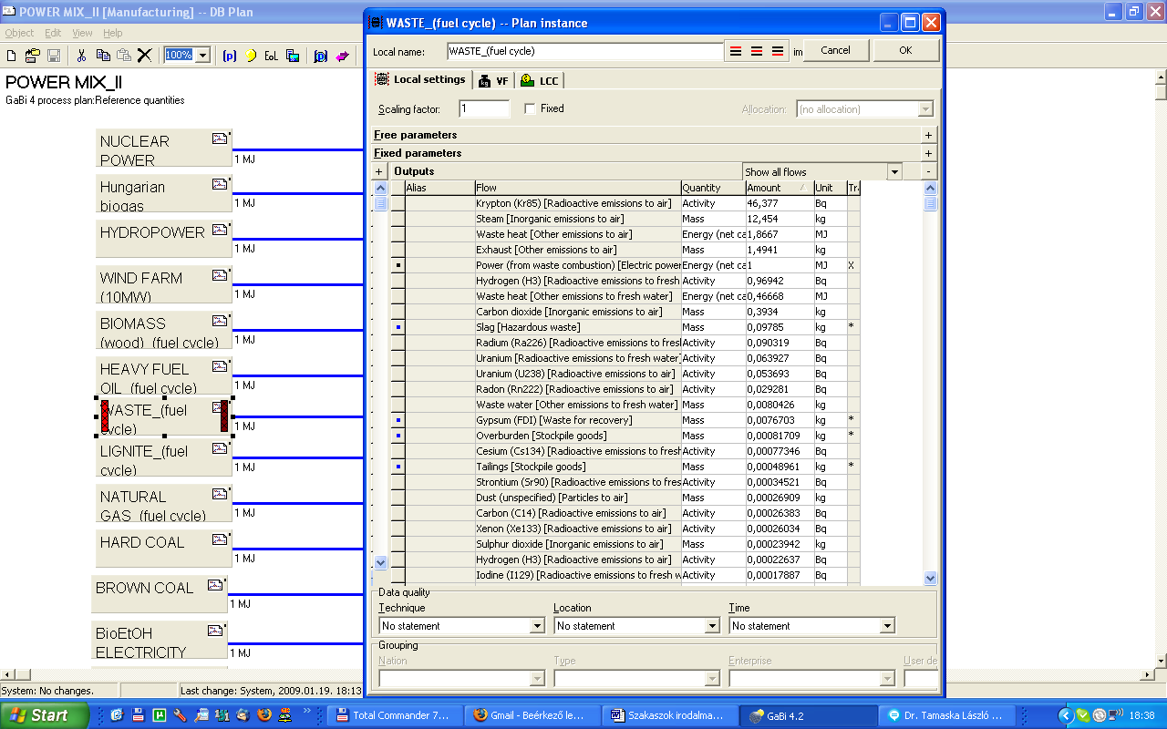Image resolution: width=1167 pixels, height=729 pixels.
Task: Toggle the marker on the Tailings row
Action: [398, 467]
